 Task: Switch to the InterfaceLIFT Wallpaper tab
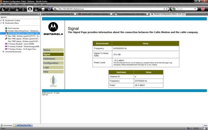(95, 14)
